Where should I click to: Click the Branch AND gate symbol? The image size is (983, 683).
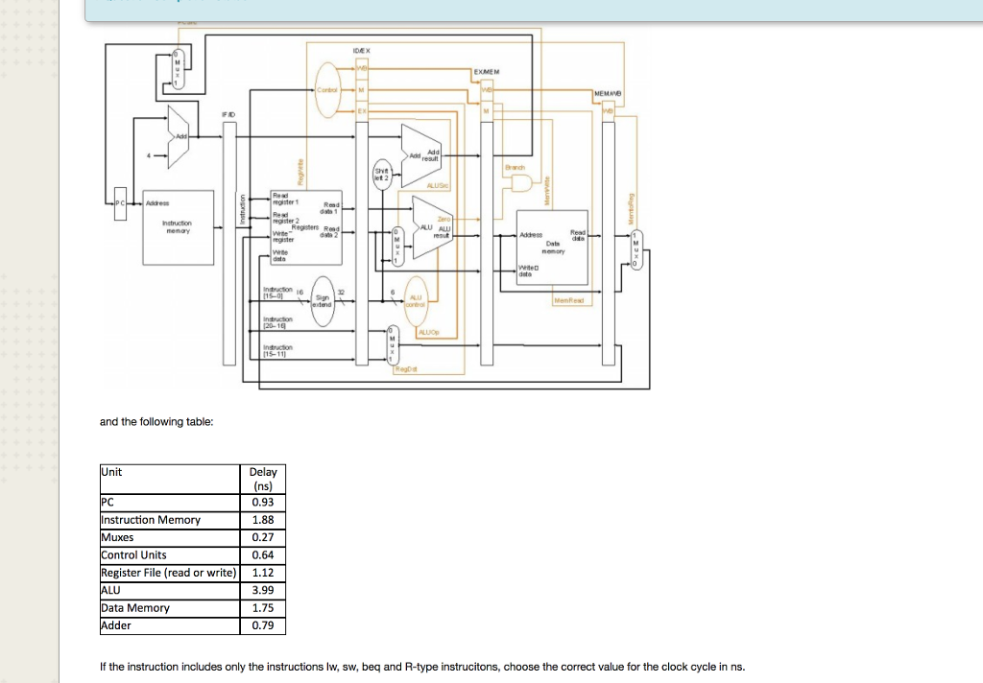click(523, 182)
